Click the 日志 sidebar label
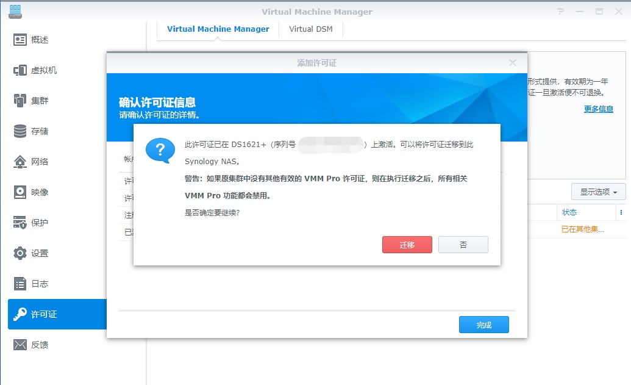 click(x=40, y=284)
